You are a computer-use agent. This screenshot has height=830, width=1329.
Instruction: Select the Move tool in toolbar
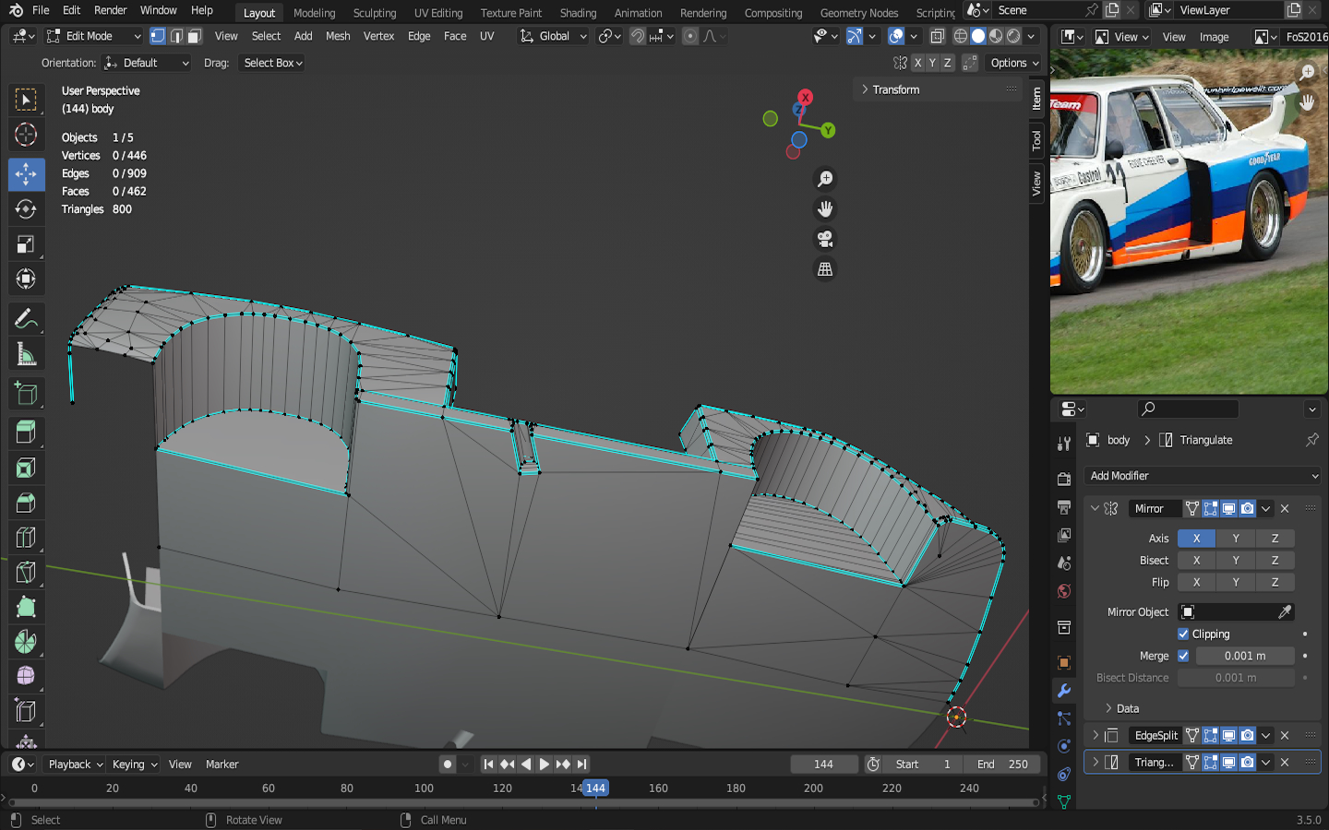click(26, 173)
